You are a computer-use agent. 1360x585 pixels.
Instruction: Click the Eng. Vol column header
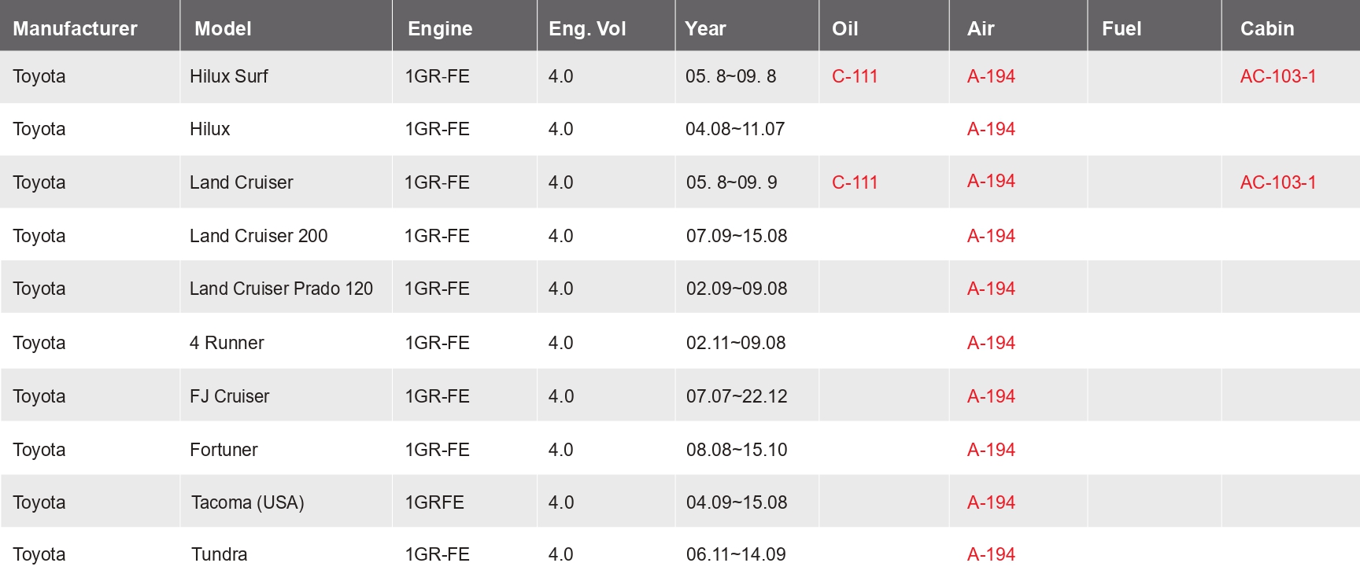(587, 28)
